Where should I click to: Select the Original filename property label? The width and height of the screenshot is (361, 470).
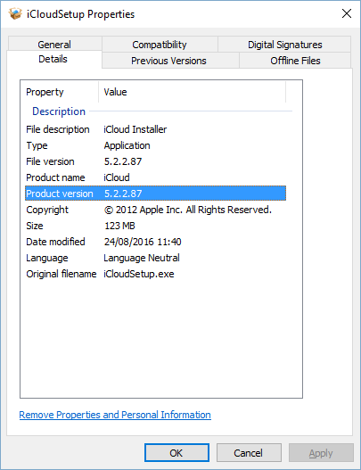click(x=62, y=274)
